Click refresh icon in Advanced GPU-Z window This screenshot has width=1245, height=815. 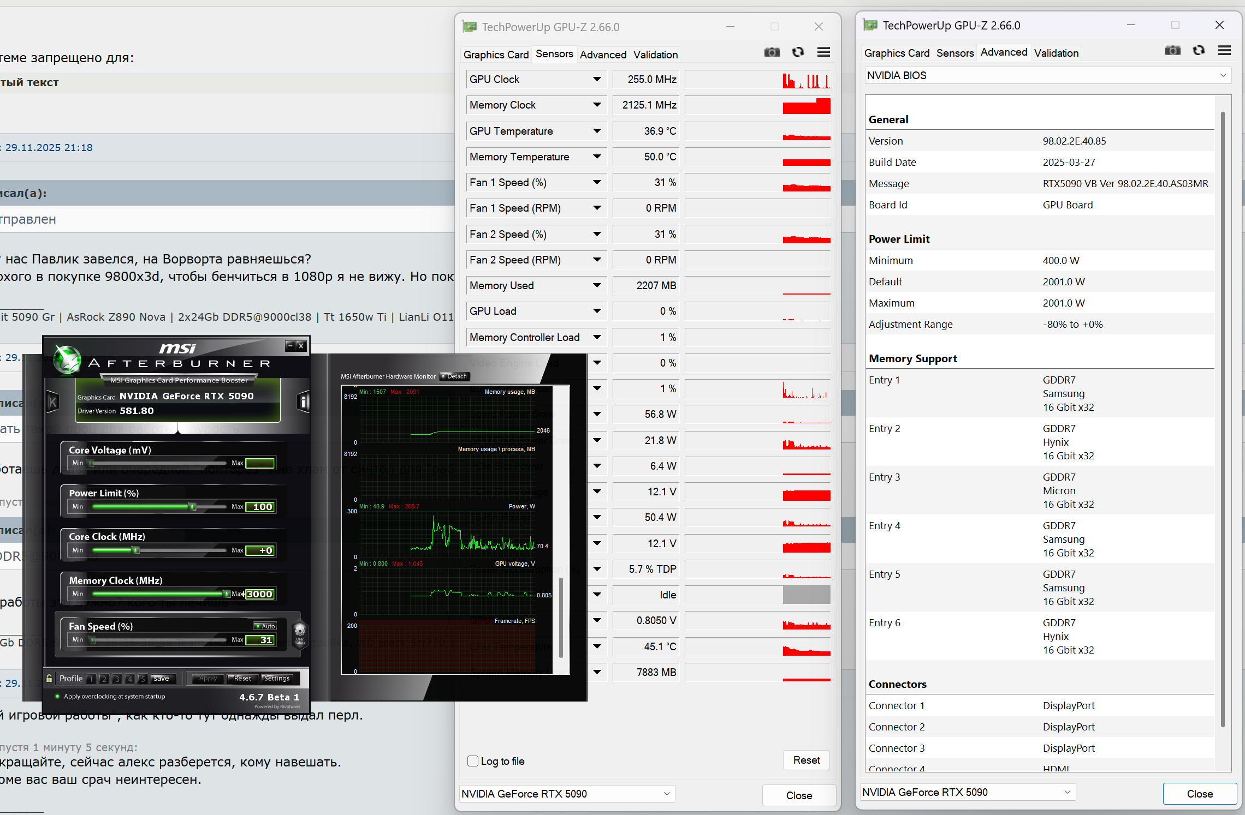pos(1199,51)
